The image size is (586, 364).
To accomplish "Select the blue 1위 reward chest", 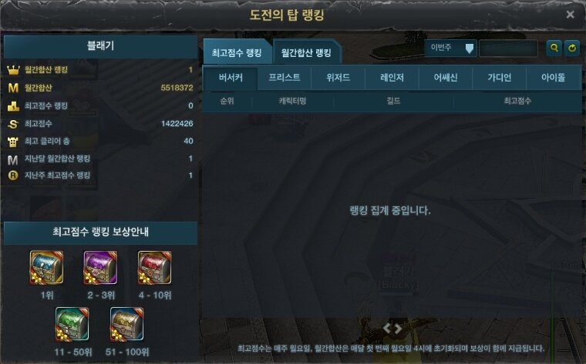I will click(x=46, y=267).
